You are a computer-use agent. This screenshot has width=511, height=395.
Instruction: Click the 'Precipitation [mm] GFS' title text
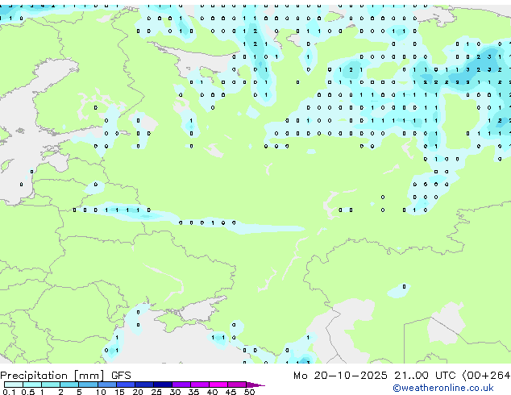pos(65,376)
